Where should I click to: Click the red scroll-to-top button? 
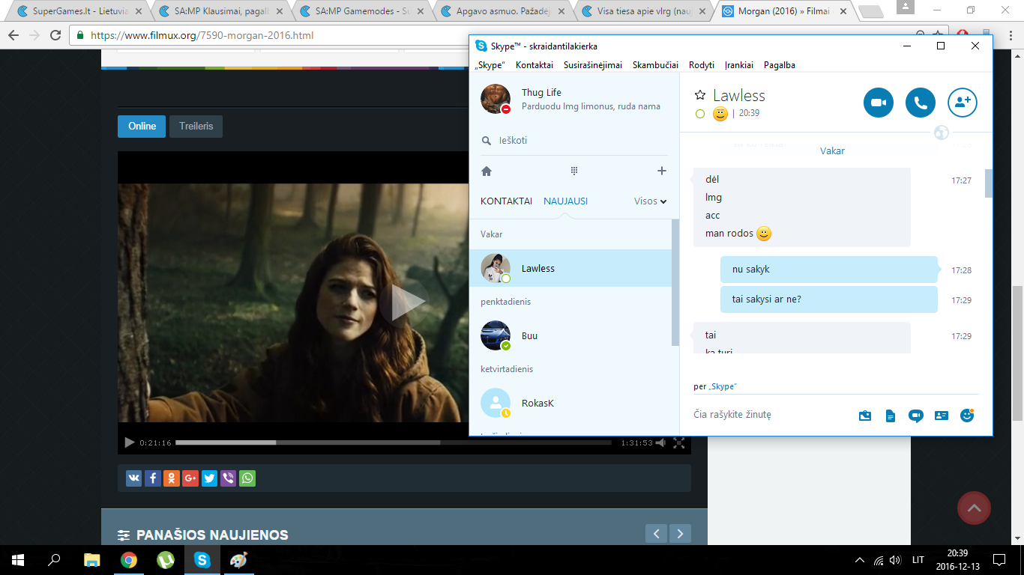click(x=974, y=508)
